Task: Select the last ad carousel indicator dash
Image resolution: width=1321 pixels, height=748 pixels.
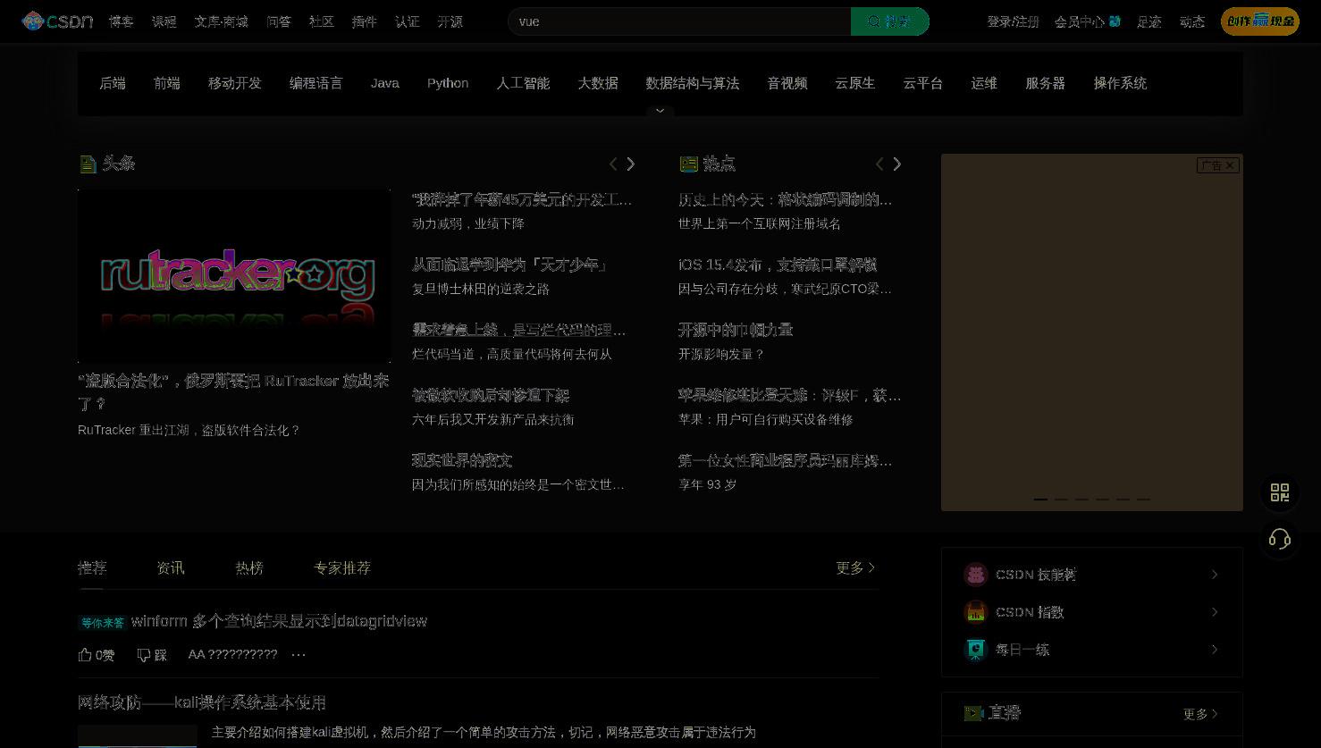Action: click(x=1143, y=500)
